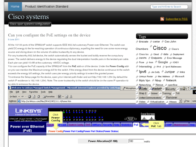Click the Subscribe to RSS link
The image size is (196, 147).
click(x=177, y=19)
